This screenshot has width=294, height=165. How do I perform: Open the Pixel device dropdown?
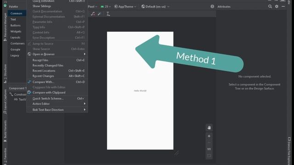coord(93,6)
